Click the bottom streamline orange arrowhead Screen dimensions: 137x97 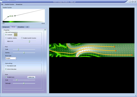[x=132, y=55]
